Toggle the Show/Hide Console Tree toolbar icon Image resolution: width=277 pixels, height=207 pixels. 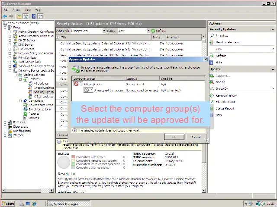(x=26, y=16)
